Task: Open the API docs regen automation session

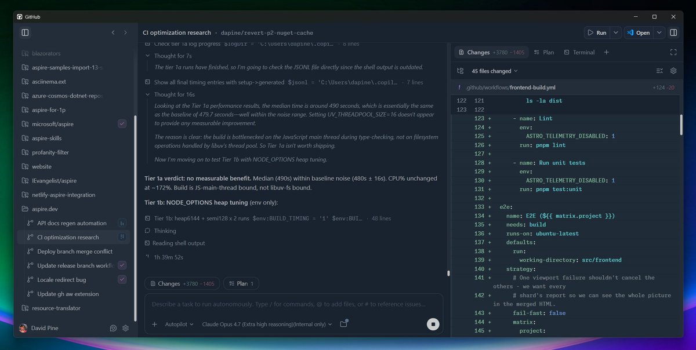Action: 72,223
